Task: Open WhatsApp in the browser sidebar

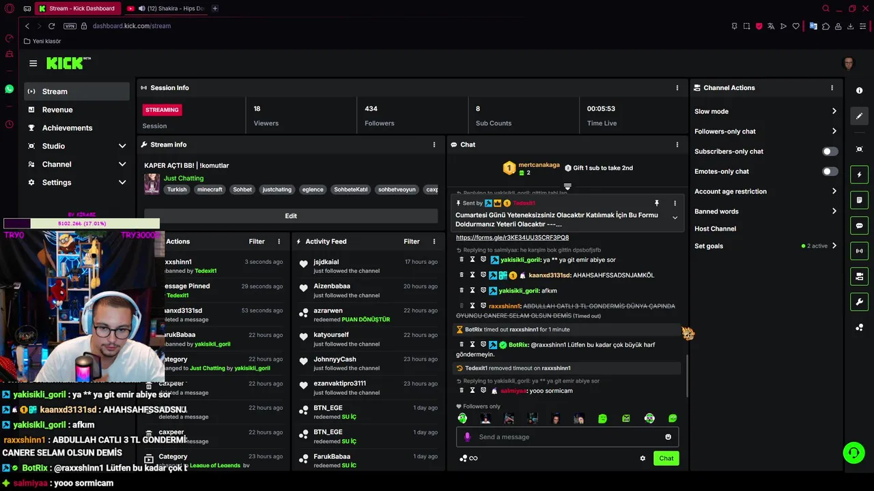Action: [9, 89]
